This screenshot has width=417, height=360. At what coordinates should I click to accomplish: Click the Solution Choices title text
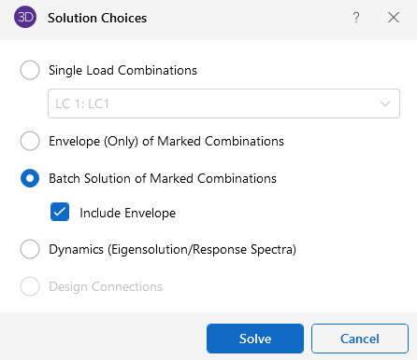pos(97,18)
